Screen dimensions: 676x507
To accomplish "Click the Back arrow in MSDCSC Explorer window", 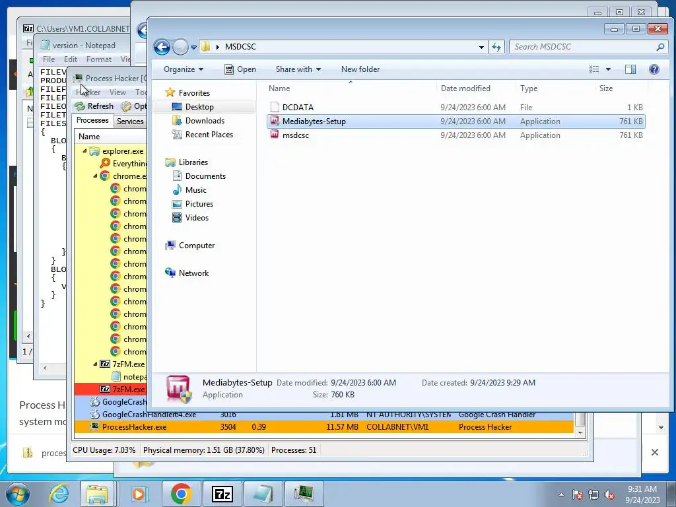I will (162, 47).
